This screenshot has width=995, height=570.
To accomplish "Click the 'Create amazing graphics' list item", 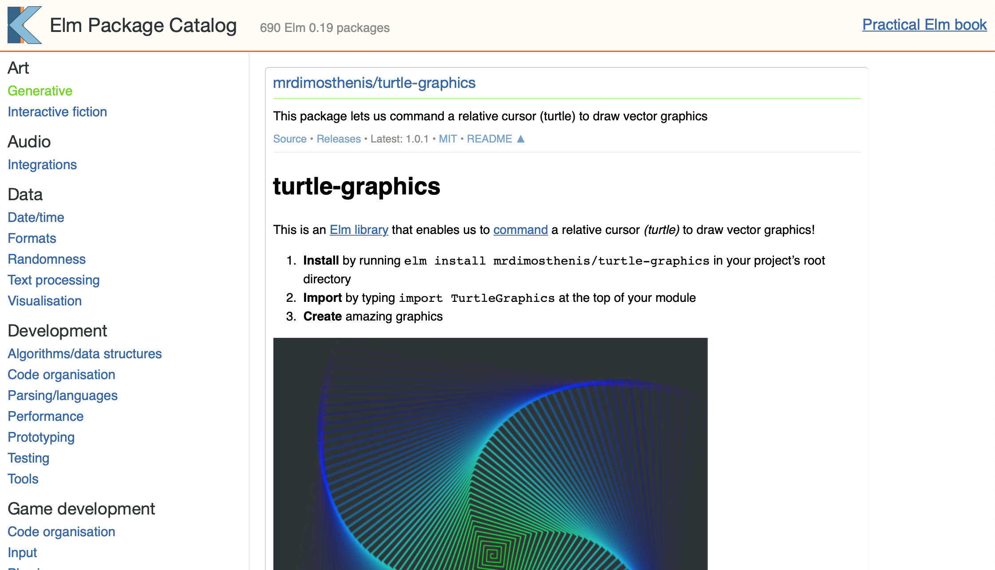I will [x=373, y=317].
